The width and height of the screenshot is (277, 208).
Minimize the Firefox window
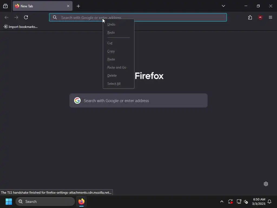246,6
